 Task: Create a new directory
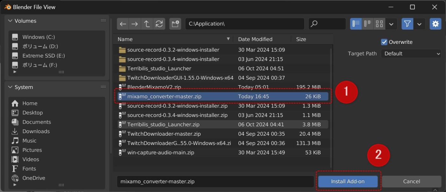click(175, 24)
